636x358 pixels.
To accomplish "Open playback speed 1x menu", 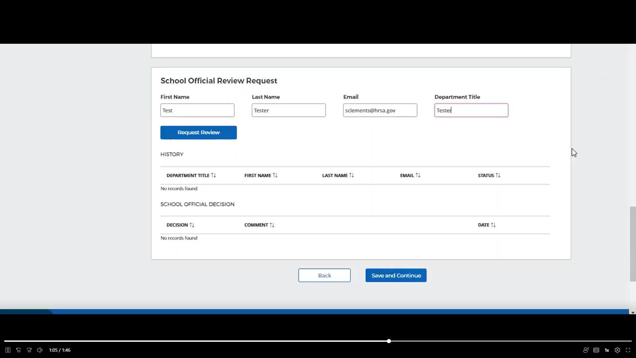I will tap(607, 350).
